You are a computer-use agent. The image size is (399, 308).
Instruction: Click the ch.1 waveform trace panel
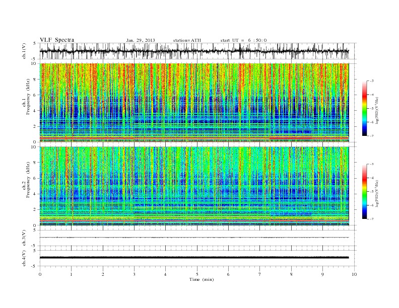[198, 51]
